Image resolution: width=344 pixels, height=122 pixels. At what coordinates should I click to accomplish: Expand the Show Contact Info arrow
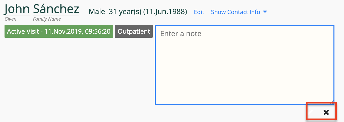click(x=265, y=12)
